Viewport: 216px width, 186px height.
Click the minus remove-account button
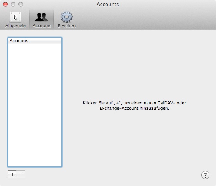point(20,174)
